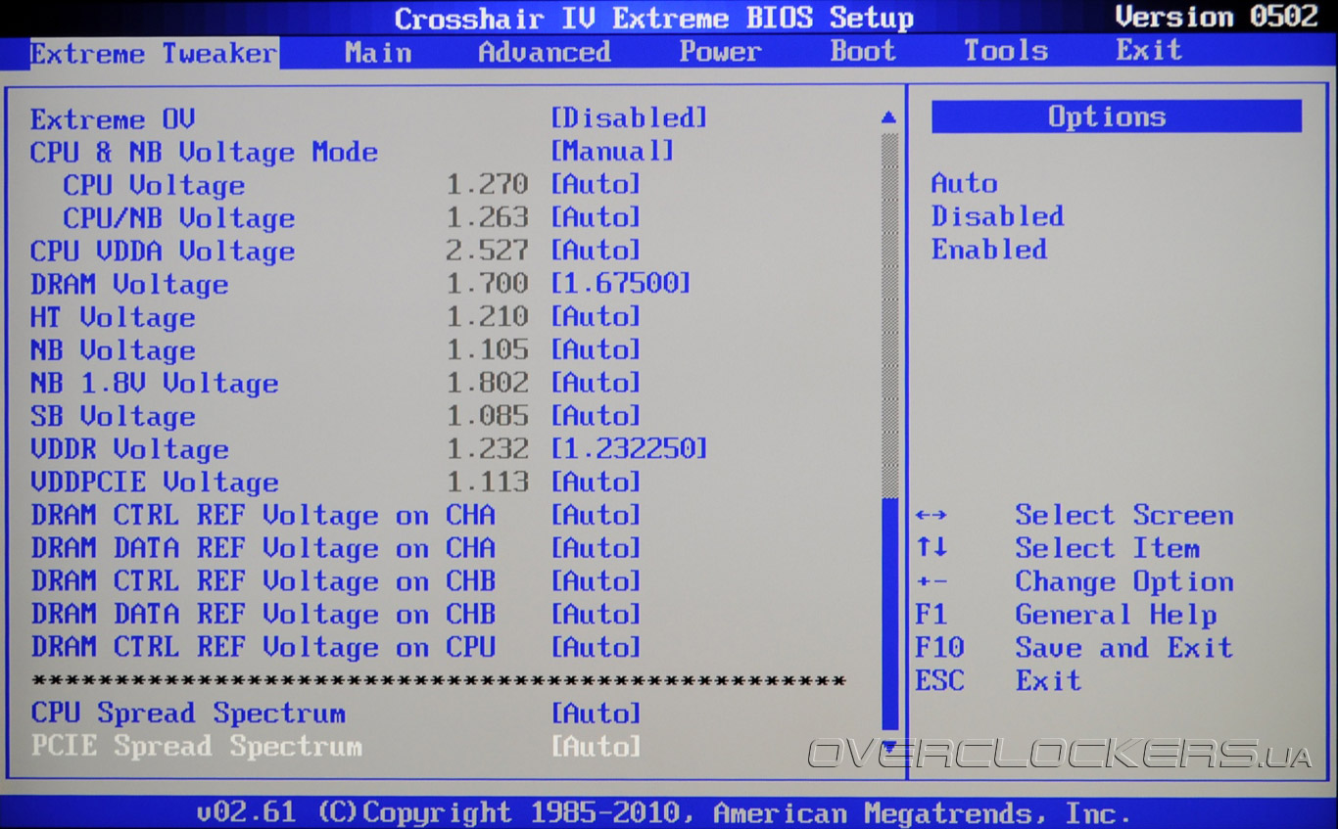Click the hatched scrollbar track above the thumb
This screenshot has height=829, width=1338.
[889, 314]
